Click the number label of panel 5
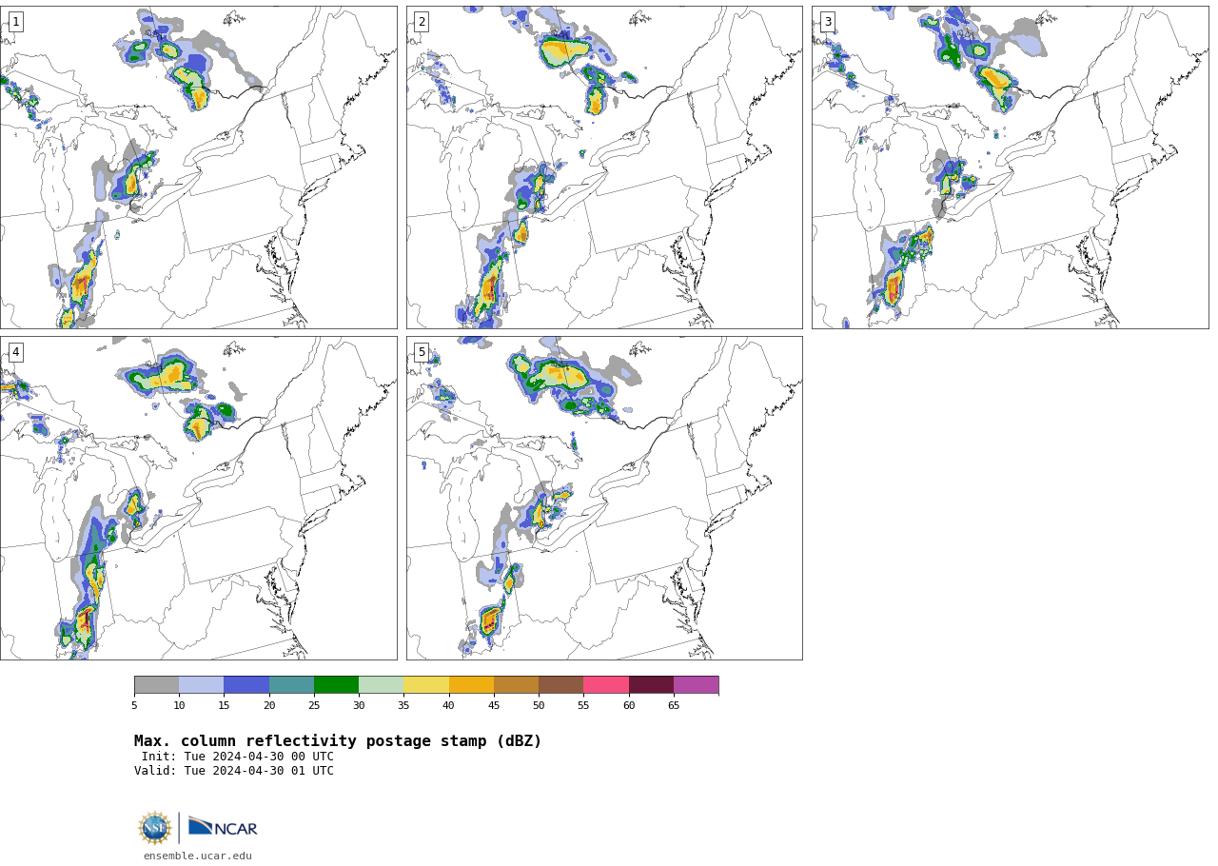The height and width of the screenshot is (866, 1218). click(x=422, y=352)
